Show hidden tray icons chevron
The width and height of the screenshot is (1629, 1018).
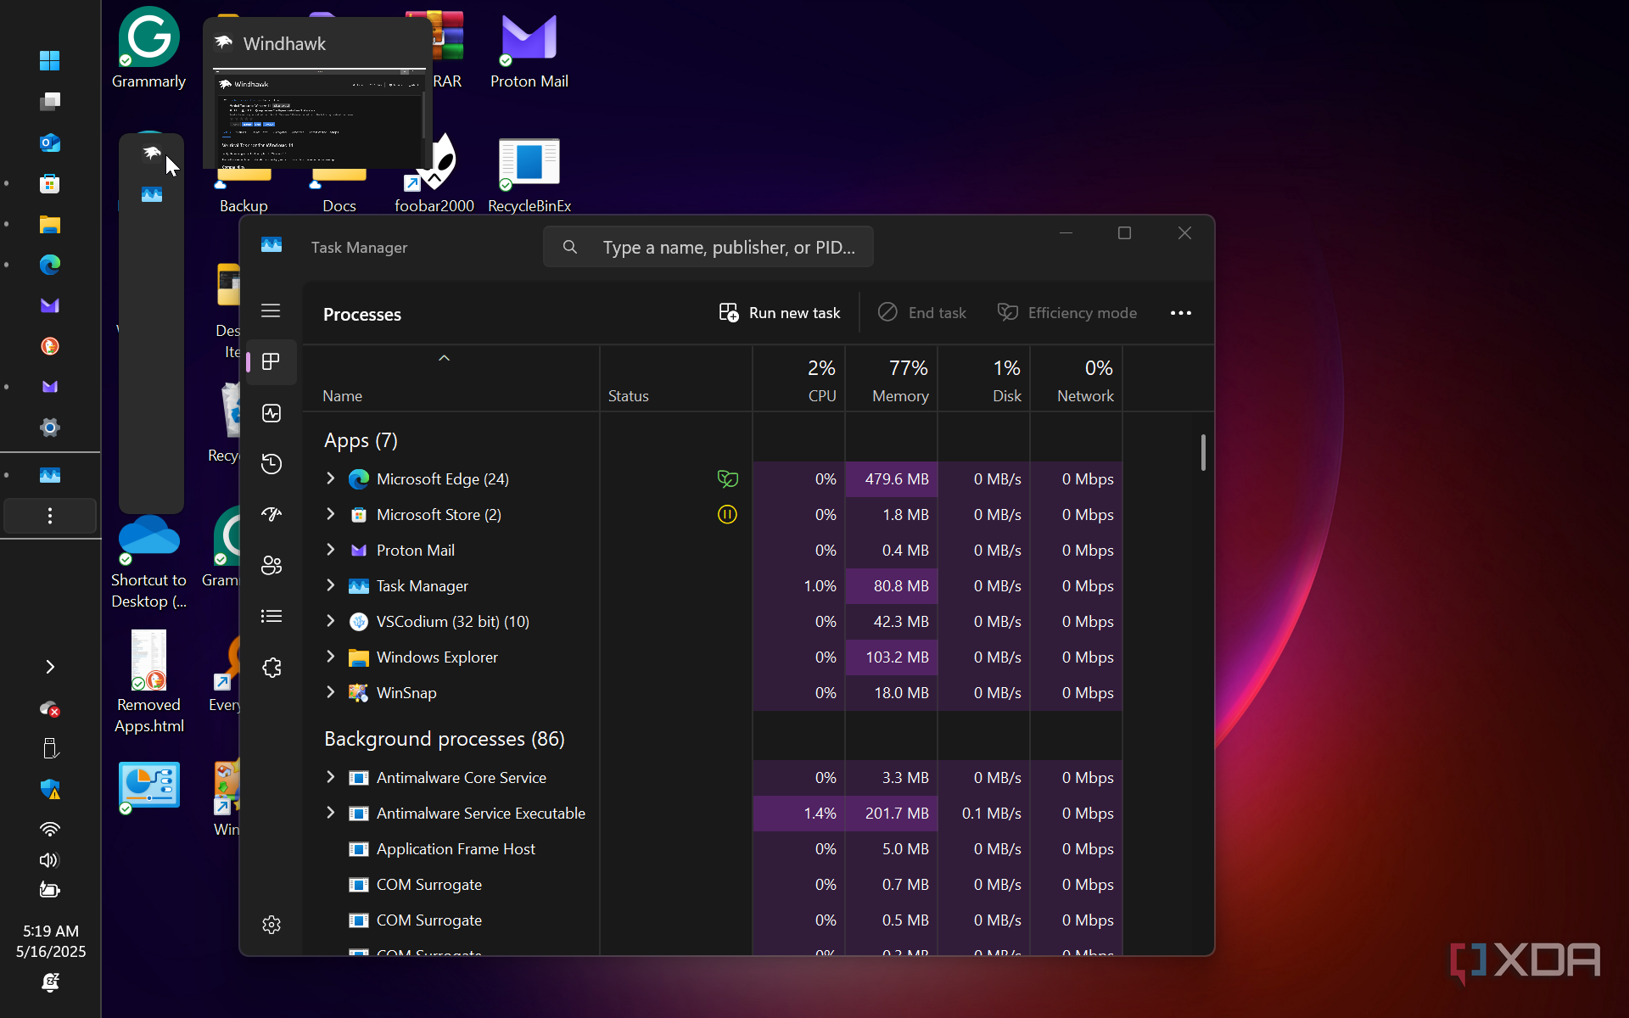[50, 667]
